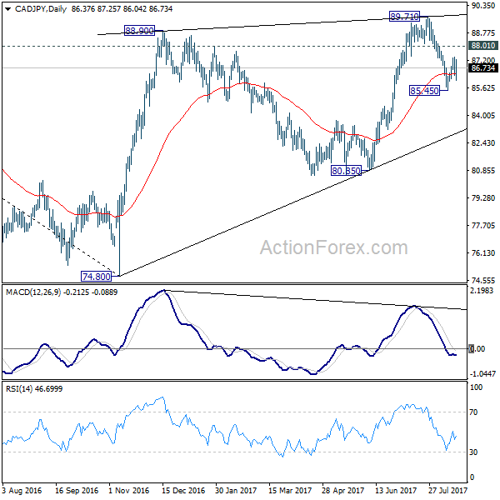The height and width of the screenshot is (500, 500).
Task: Select the 80.850 low price label
Action: tap(346, 171)
